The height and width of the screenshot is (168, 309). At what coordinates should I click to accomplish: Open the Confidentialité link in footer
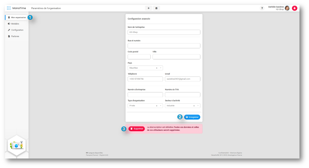tap(223, 153)
